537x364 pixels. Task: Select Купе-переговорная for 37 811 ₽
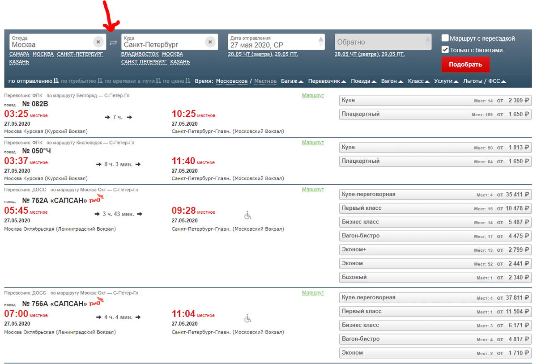coord(435,298)
